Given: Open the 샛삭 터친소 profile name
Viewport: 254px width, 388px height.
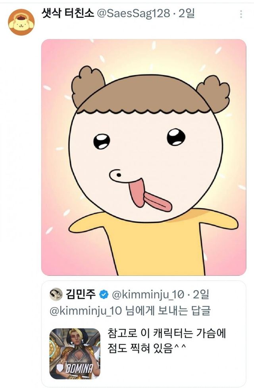Looking at the screenshot, I should (x=67, y=14).
